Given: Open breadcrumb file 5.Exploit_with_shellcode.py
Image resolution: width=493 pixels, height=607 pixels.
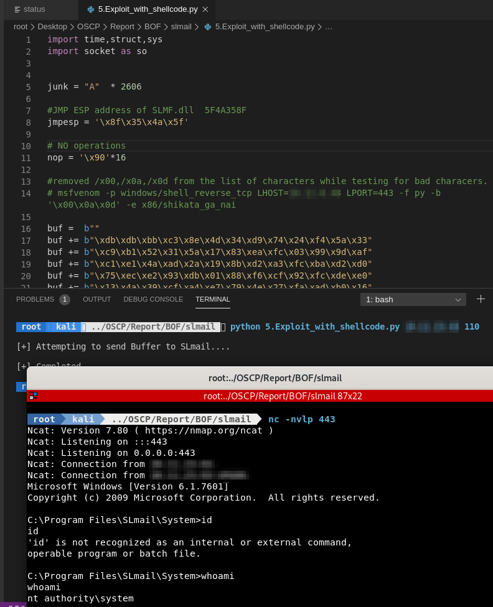Looking at the screenshot, I should (x=265, y=27).
